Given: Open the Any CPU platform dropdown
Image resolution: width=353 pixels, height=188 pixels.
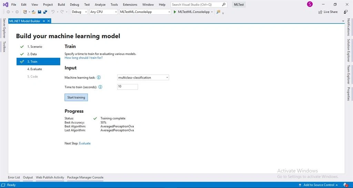Looking at the screenshot, I should point(103,12).
